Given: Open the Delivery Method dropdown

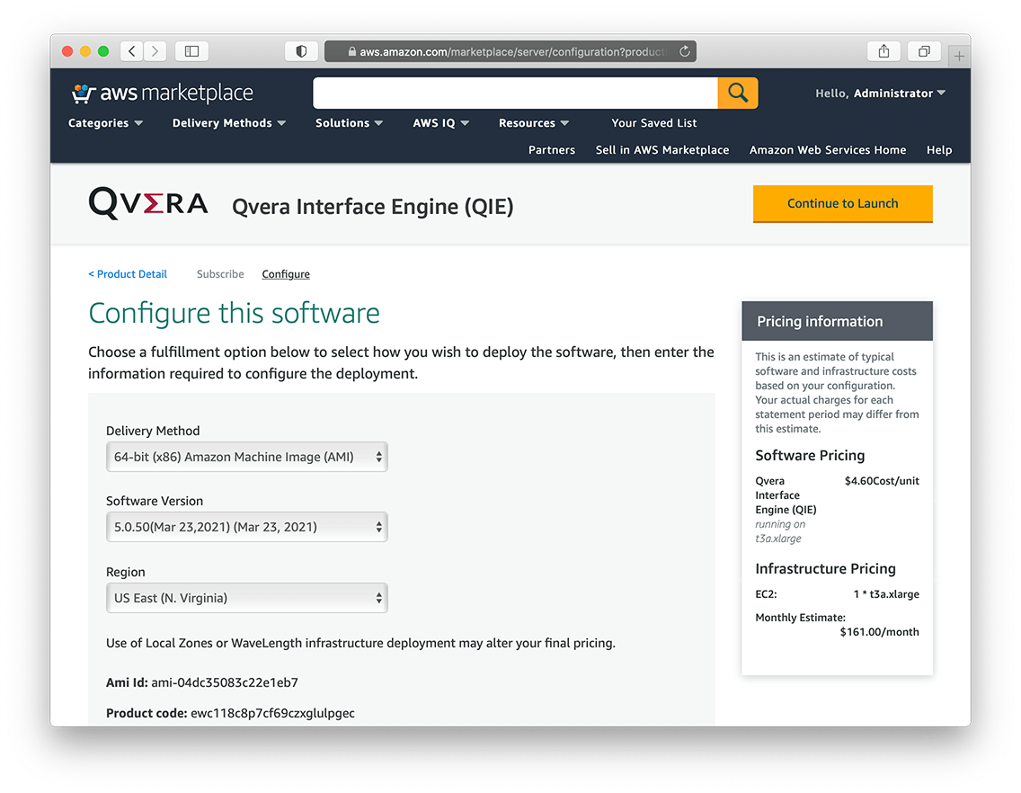Looking at the screenshot, I should tap(246, 457).
